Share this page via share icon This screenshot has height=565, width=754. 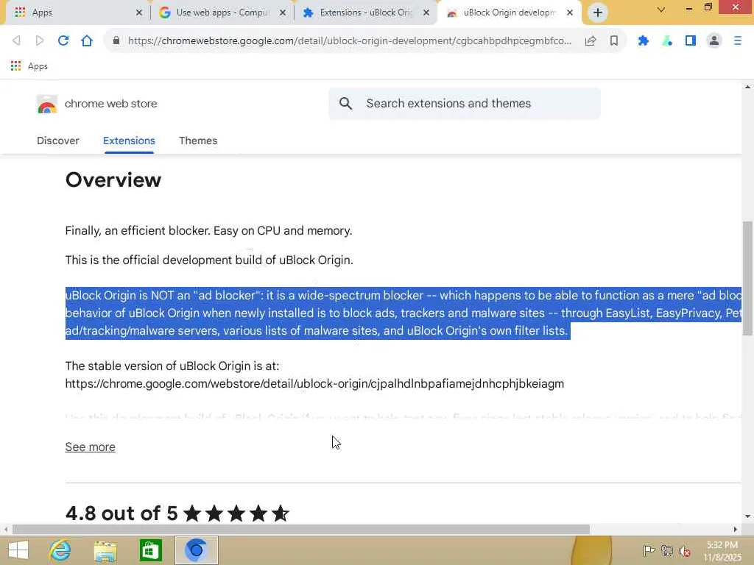click(x=591, y=41)
